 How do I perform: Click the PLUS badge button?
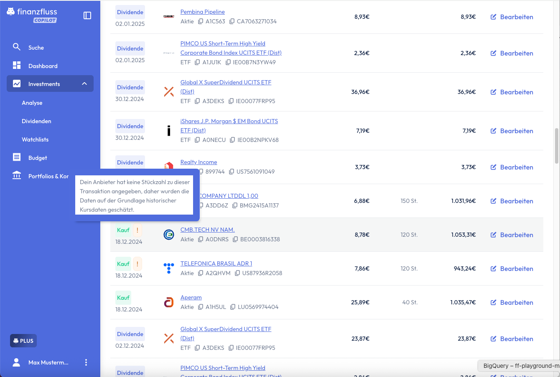click(23, 341)
